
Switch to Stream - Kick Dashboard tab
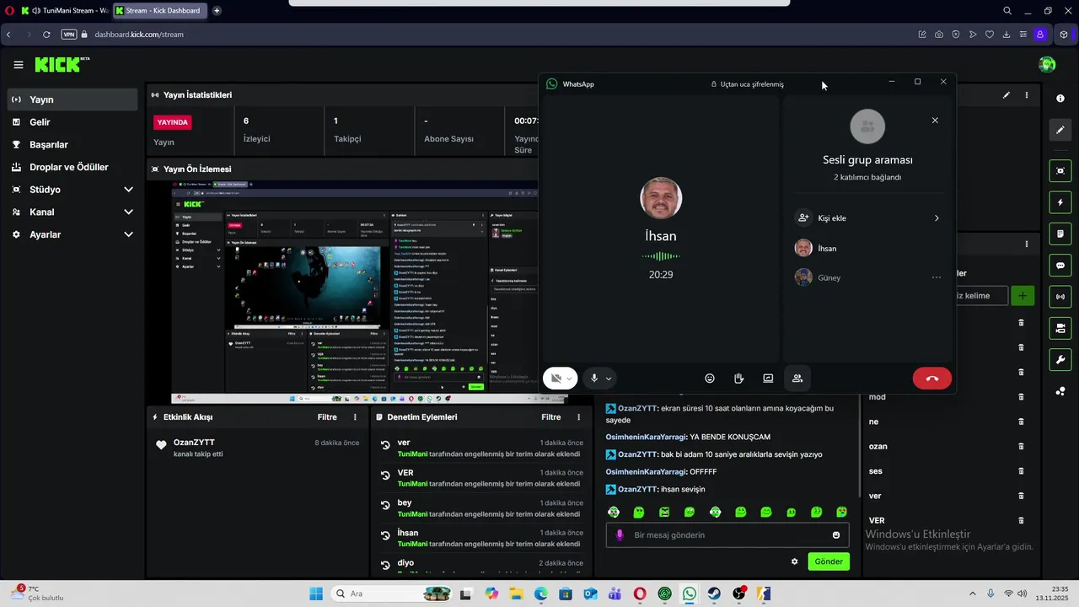click(161, 11)
